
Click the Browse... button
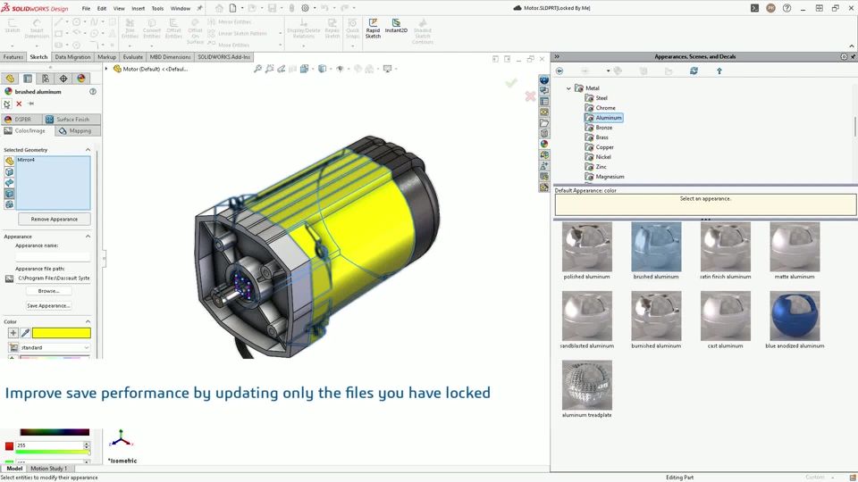[48, 291]
